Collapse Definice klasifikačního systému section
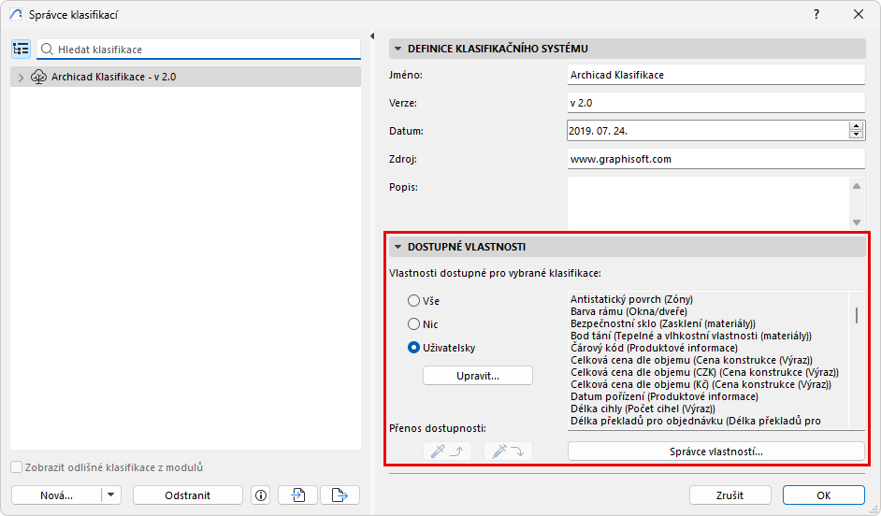The image size is (881, 516). tap(397, 49)
